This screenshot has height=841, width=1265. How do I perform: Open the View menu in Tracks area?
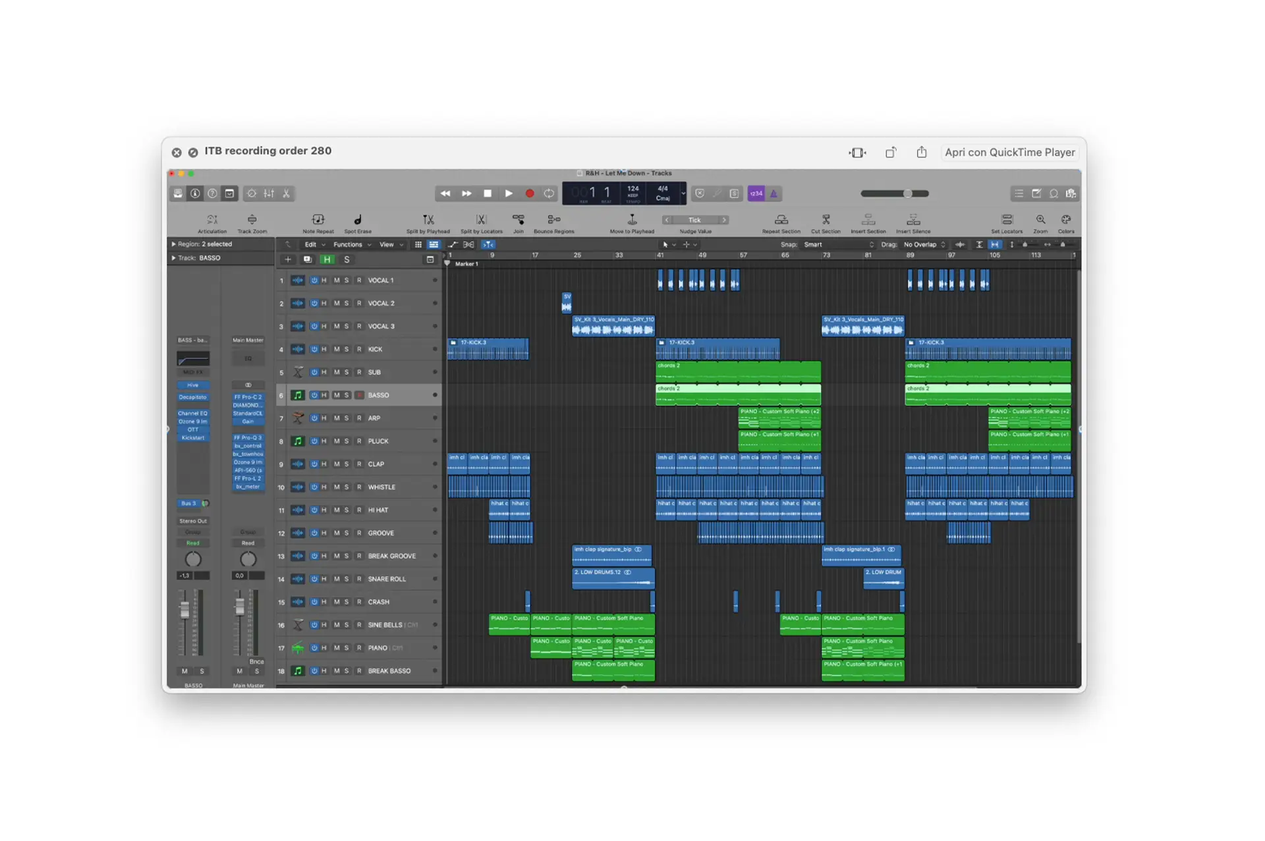pos(391,245)
